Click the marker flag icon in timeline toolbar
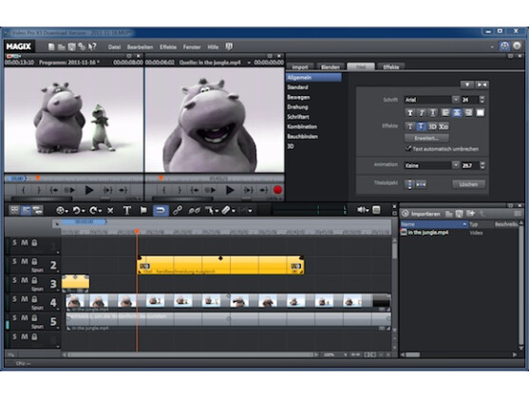 point(143,210)
